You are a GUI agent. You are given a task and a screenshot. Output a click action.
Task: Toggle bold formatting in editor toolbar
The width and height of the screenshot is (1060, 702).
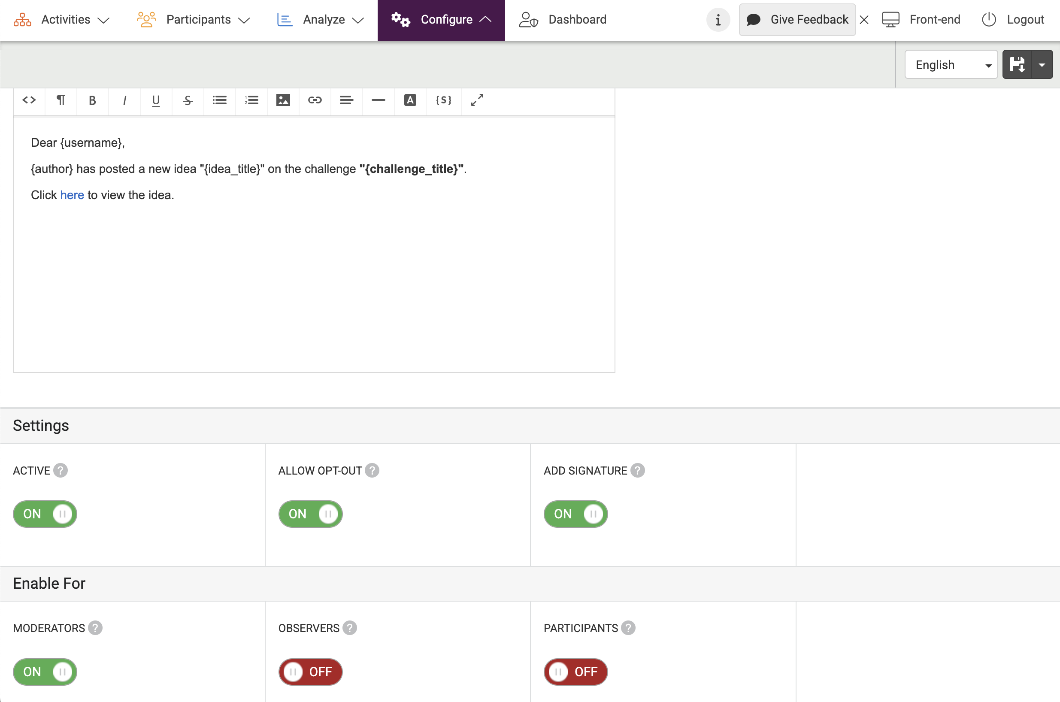[x=92, y=100]
